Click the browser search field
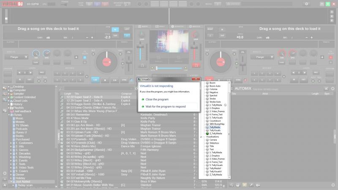Viewport: 338px width, 190px height. [98, 89]
